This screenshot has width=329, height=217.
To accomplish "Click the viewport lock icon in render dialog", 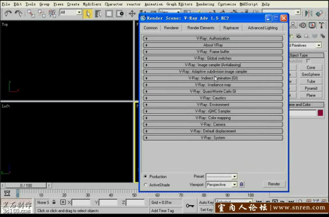I will pyautogui.click(x=241, y=184).
